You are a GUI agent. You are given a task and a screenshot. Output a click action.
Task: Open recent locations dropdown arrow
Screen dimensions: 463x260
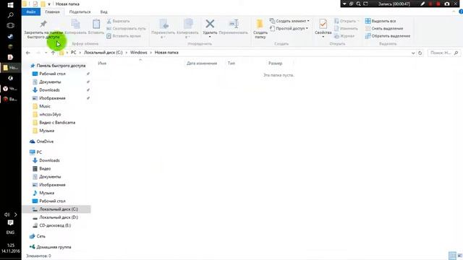46,53
